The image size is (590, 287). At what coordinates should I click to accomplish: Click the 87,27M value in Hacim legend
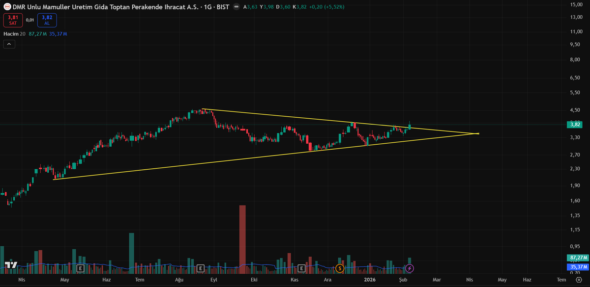click(38, 34)
